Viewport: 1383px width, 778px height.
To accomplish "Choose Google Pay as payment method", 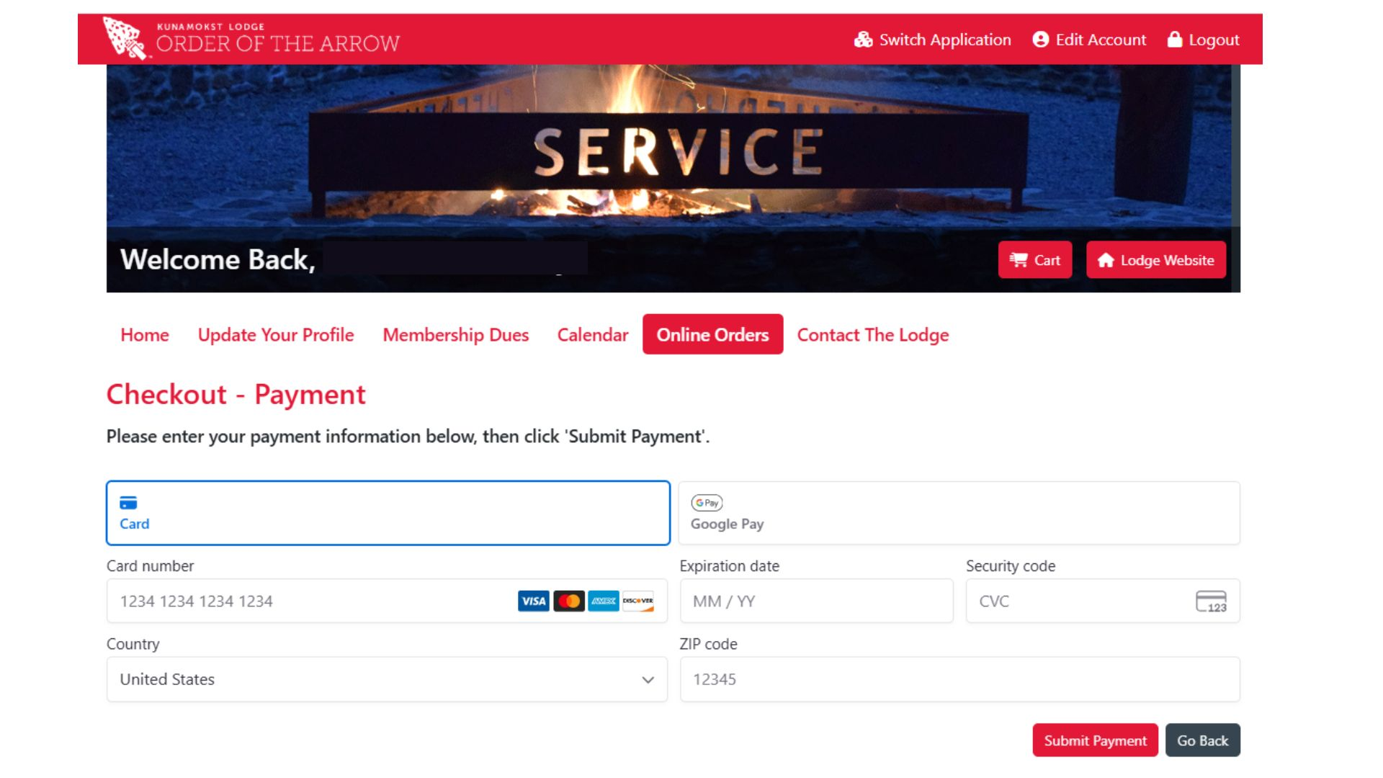I will (958, 513).
